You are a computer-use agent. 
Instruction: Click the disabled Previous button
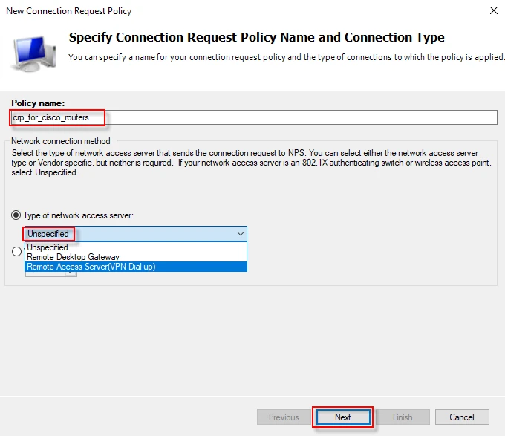point(284,417)
